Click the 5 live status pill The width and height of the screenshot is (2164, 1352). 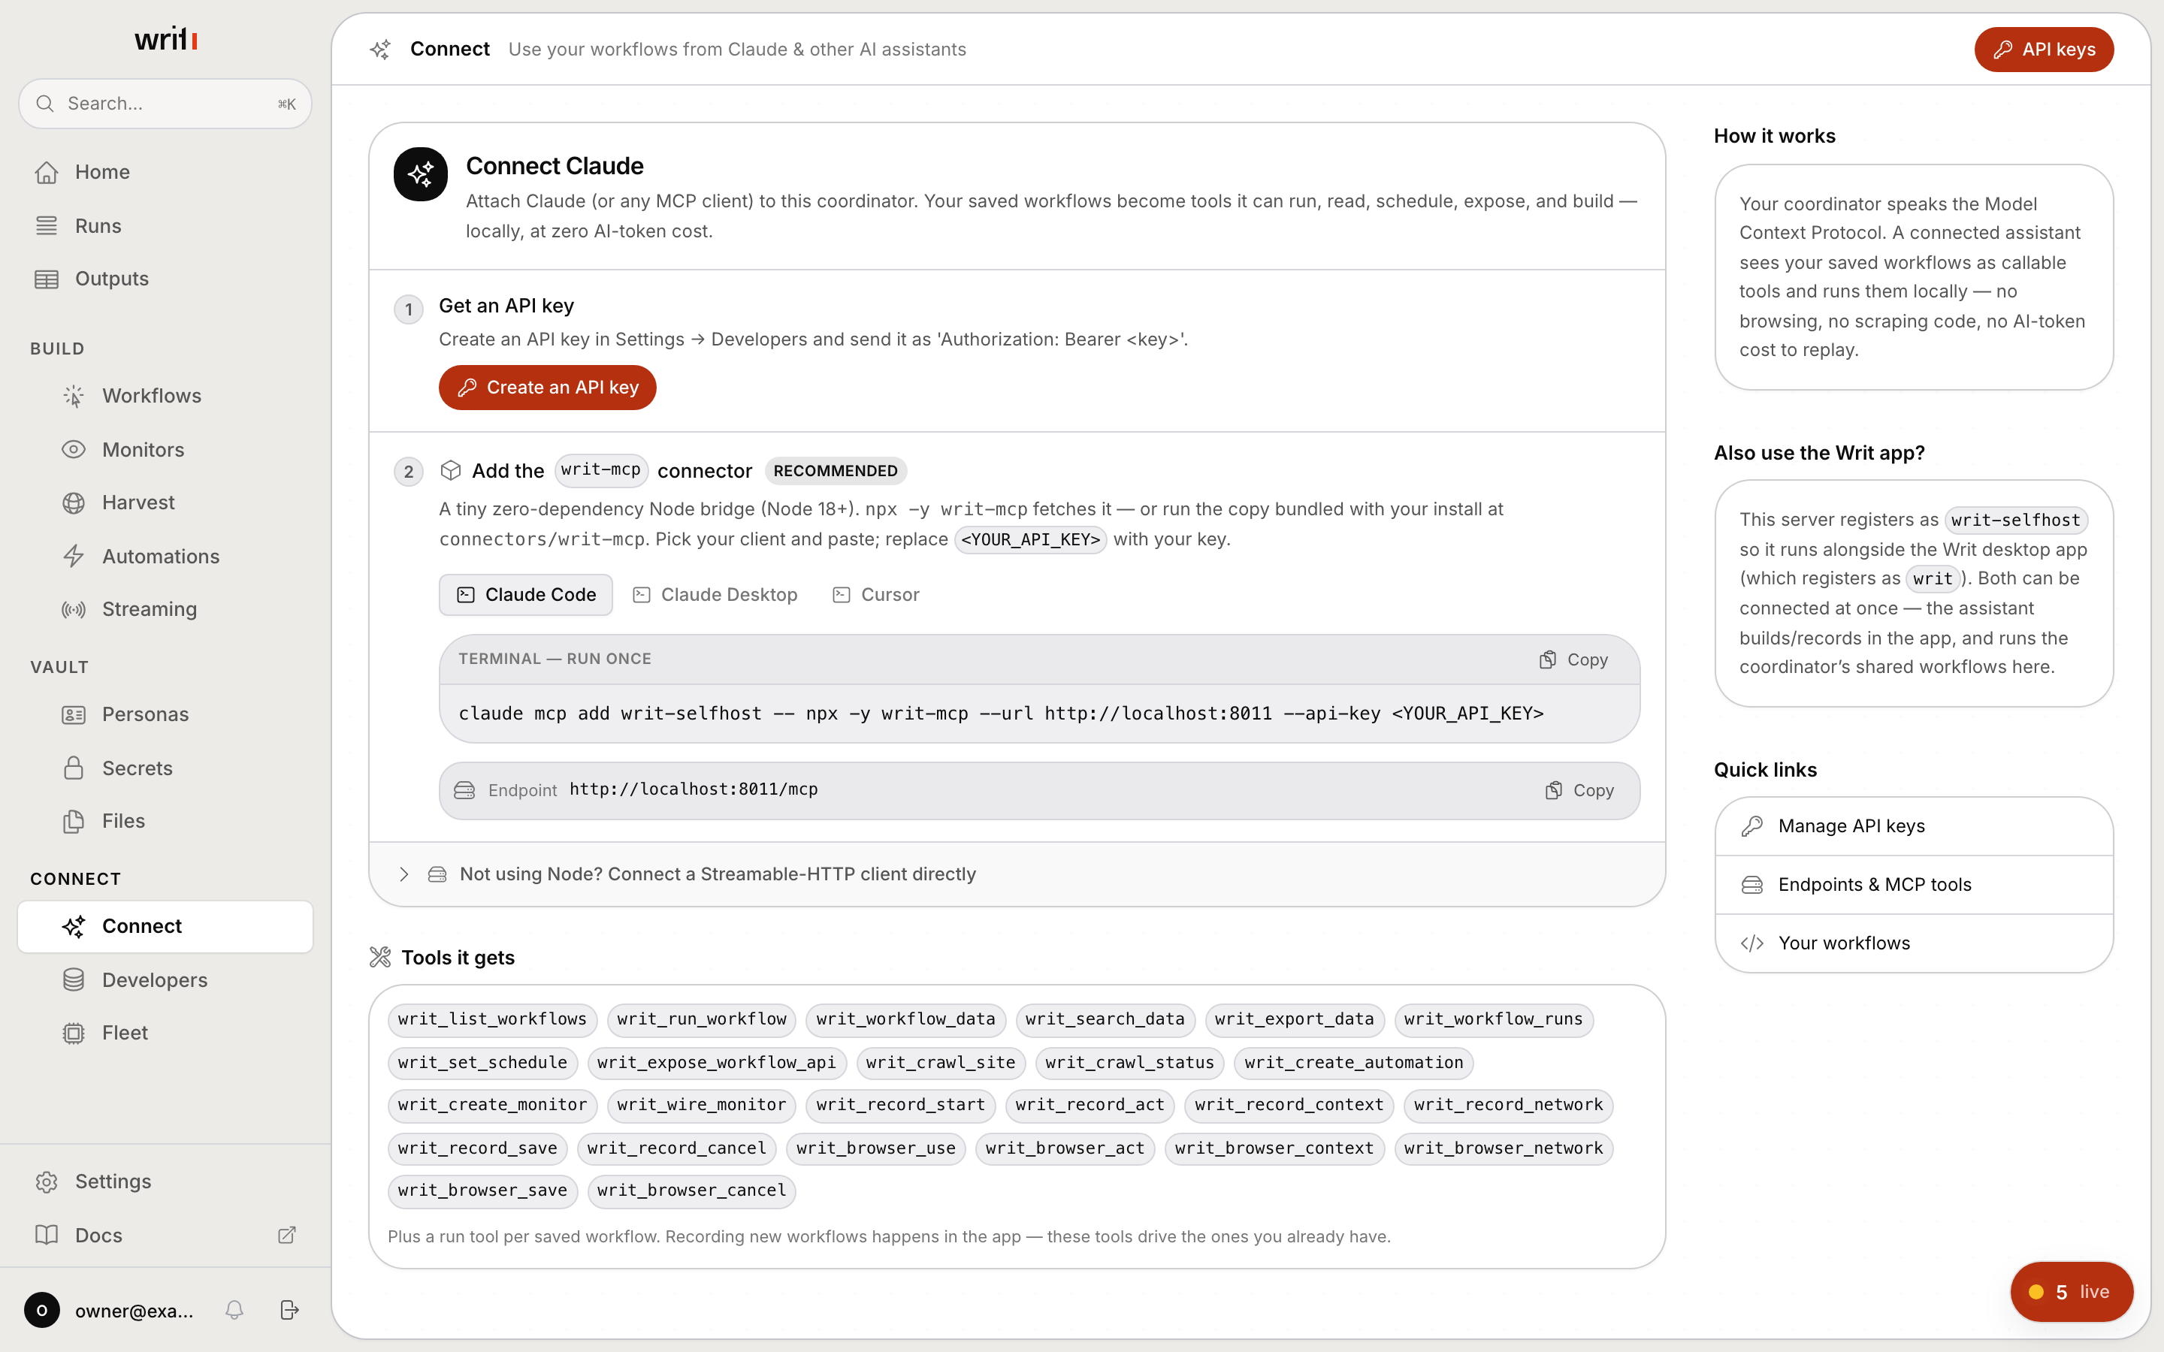2071,1292
